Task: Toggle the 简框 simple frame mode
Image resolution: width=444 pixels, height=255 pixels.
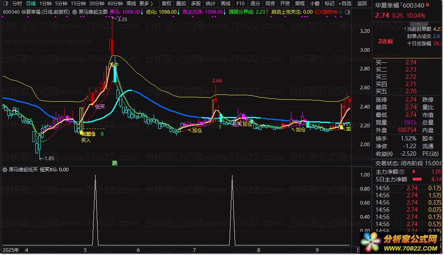Action: pos(299,4)
